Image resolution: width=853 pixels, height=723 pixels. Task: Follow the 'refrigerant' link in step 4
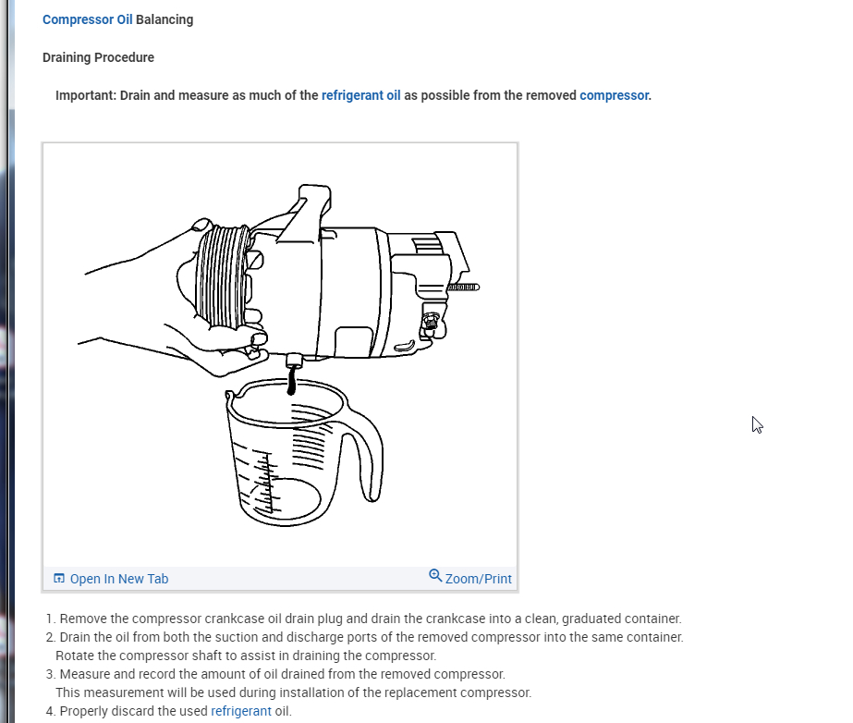[240, 711]
